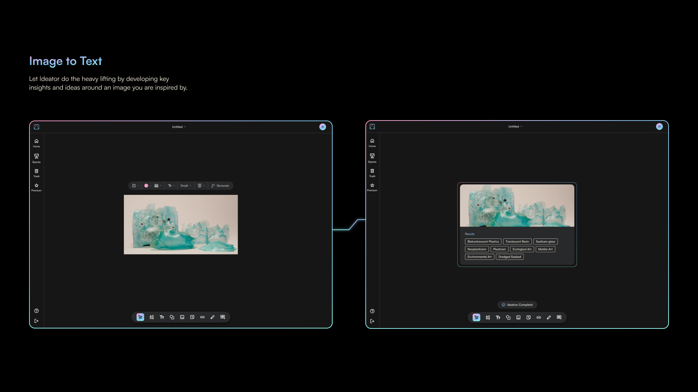Open the Untitled title dropdown in left window
This screenshot has height=392, width=698.
179,127
